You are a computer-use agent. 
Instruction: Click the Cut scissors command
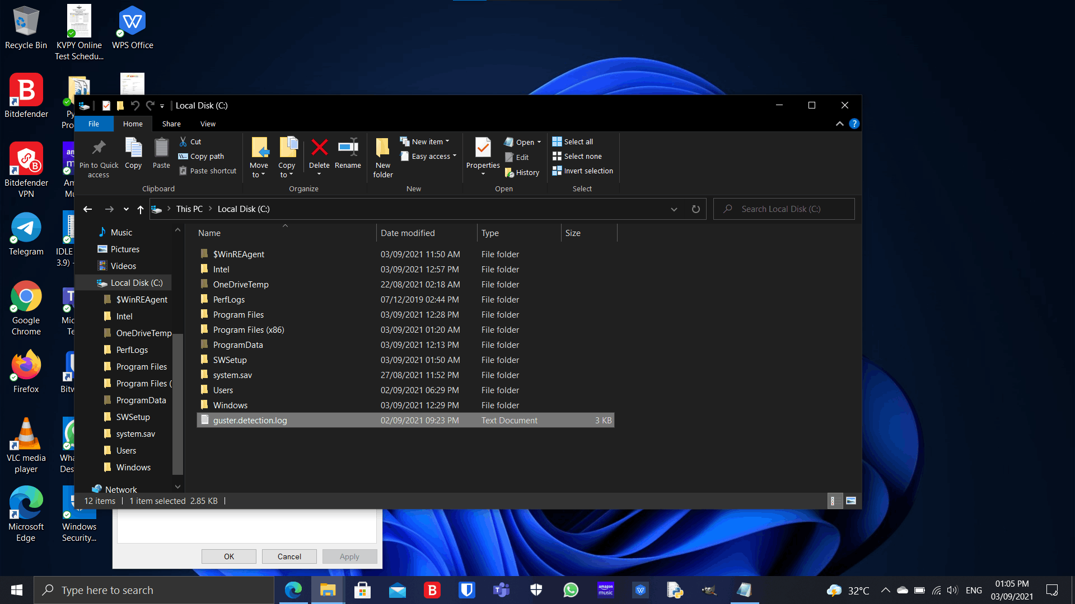(x=190, y=141)
